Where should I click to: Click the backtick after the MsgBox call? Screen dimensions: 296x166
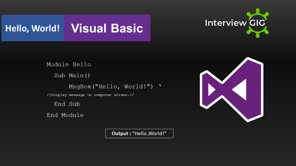pyautogui.click(x=160, y=86)
